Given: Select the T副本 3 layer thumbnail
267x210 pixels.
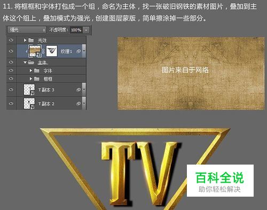Looking at the screenshot, I should click(x=29, y=90).
